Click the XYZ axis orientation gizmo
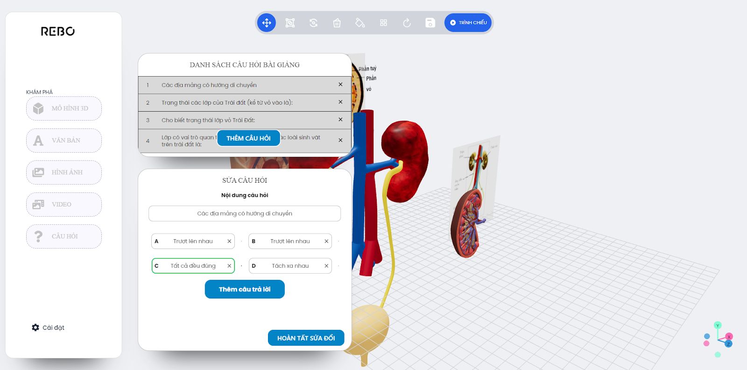 (719, 339)
